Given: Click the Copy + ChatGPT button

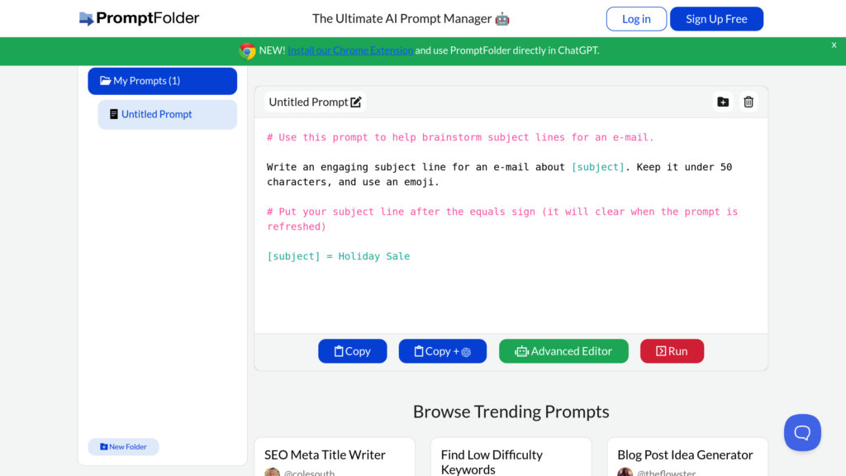Looking at the screenshot, I should pos(442,351).
